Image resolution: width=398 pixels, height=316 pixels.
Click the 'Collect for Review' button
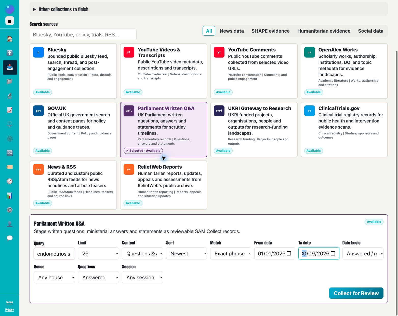(x=356, y=293)
